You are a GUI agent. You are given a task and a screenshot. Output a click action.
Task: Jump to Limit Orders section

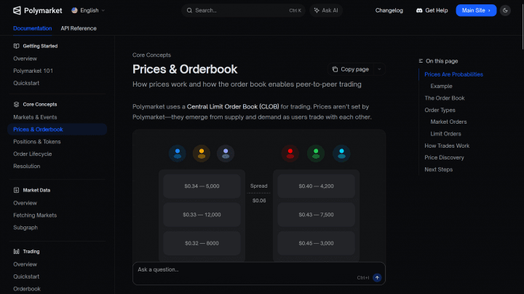pyautogui.click(x=445, y=134)
